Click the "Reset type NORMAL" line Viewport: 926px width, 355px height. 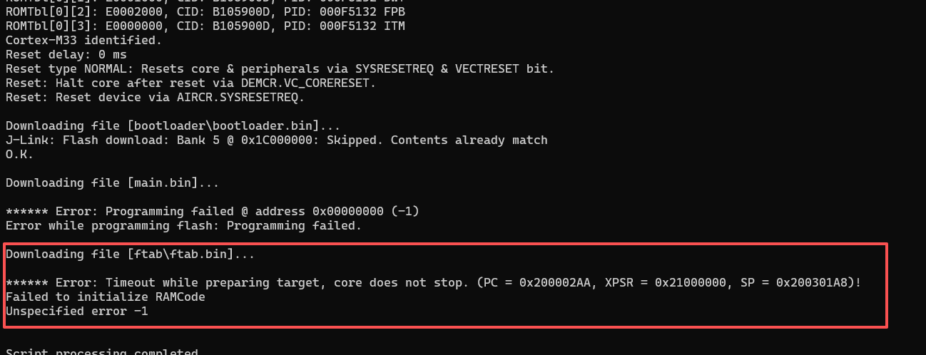point(280,68)
